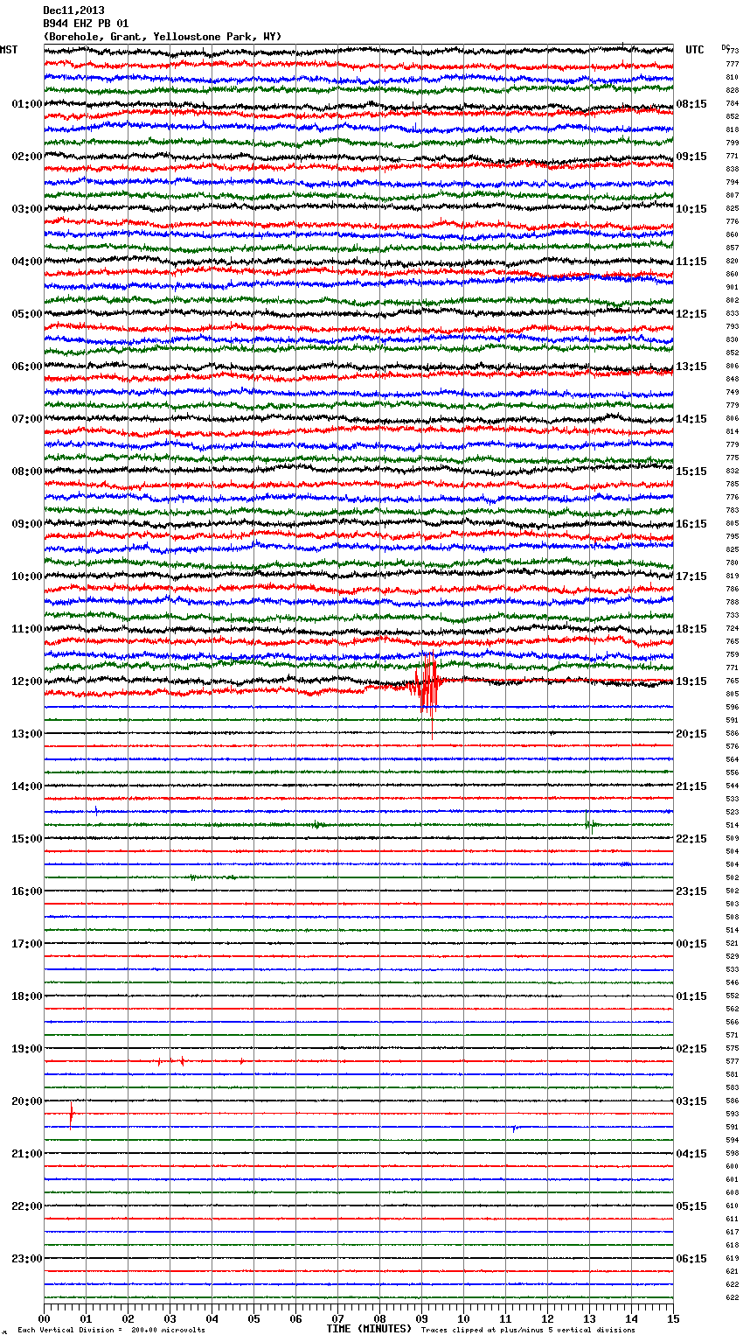743x1342 pixels.
Task: Click the 11:15 UTC time label
Action: point(691,262)
